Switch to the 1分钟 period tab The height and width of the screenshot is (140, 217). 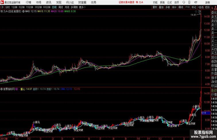(14, 7)
